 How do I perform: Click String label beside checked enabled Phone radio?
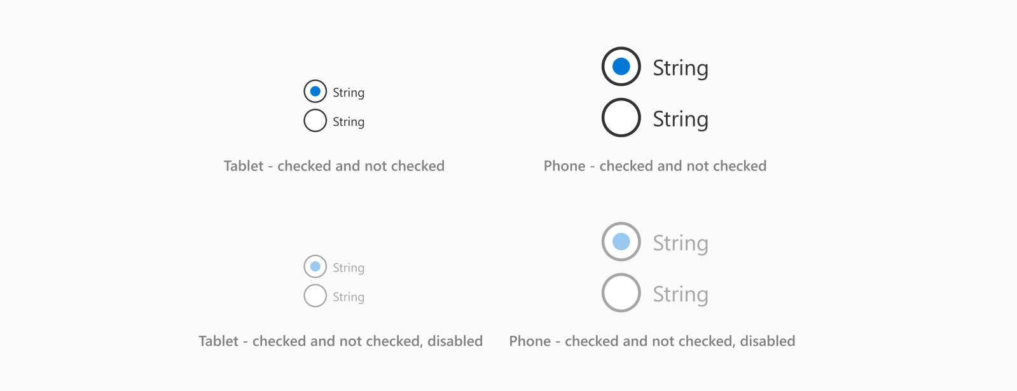pyautogui.click(x=681, y=69)
